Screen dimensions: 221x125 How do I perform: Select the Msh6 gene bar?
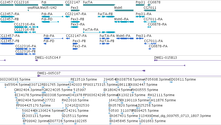pyautogui.click(x=124, y=10)
